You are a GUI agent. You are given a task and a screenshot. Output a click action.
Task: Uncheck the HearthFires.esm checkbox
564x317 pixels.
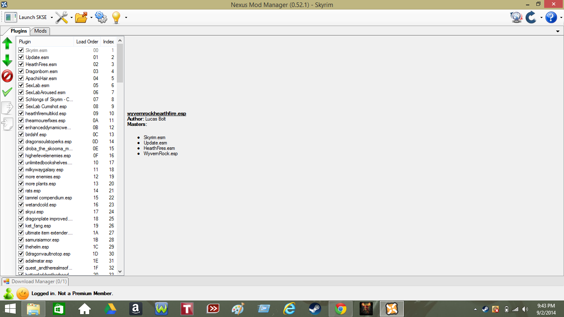click(21, 64)
